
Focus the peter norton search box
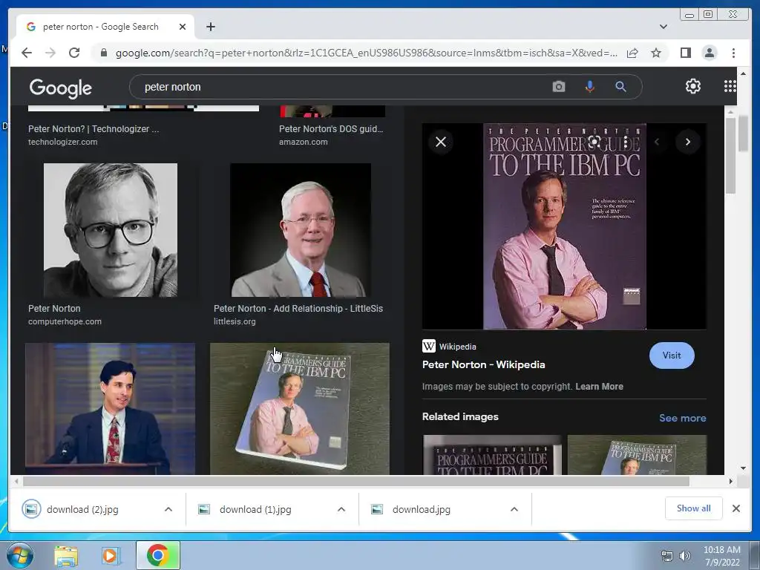pos(339,87)
